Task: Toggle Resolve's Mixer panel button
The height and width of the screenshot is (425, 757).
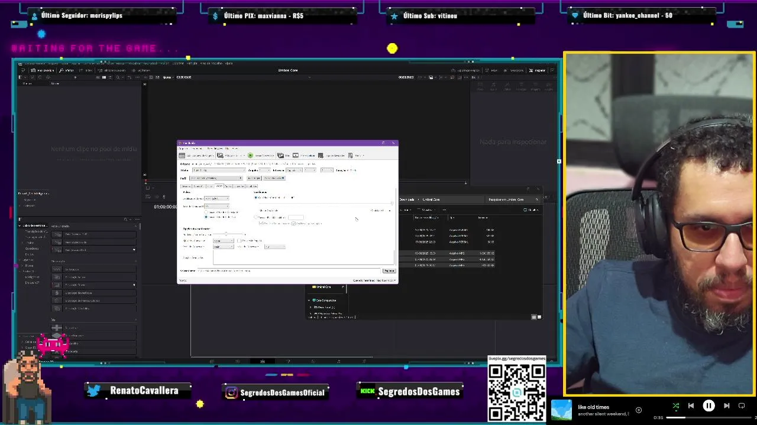Action: (x=491, y=70)
